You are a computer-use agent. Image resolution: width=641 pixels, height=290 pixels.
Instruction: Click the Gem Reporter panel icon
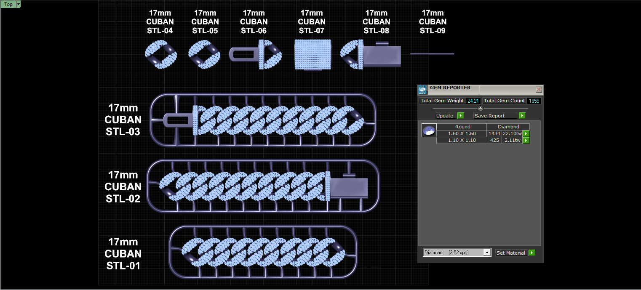422,90
